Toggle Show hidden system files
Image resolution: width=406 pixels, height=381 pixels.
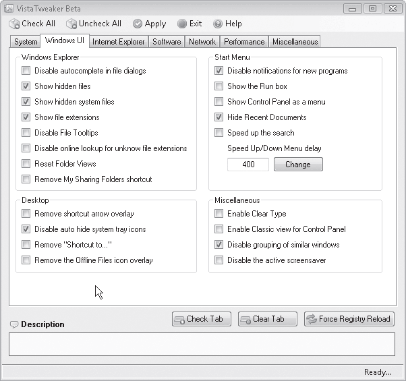tap(26, 102)
